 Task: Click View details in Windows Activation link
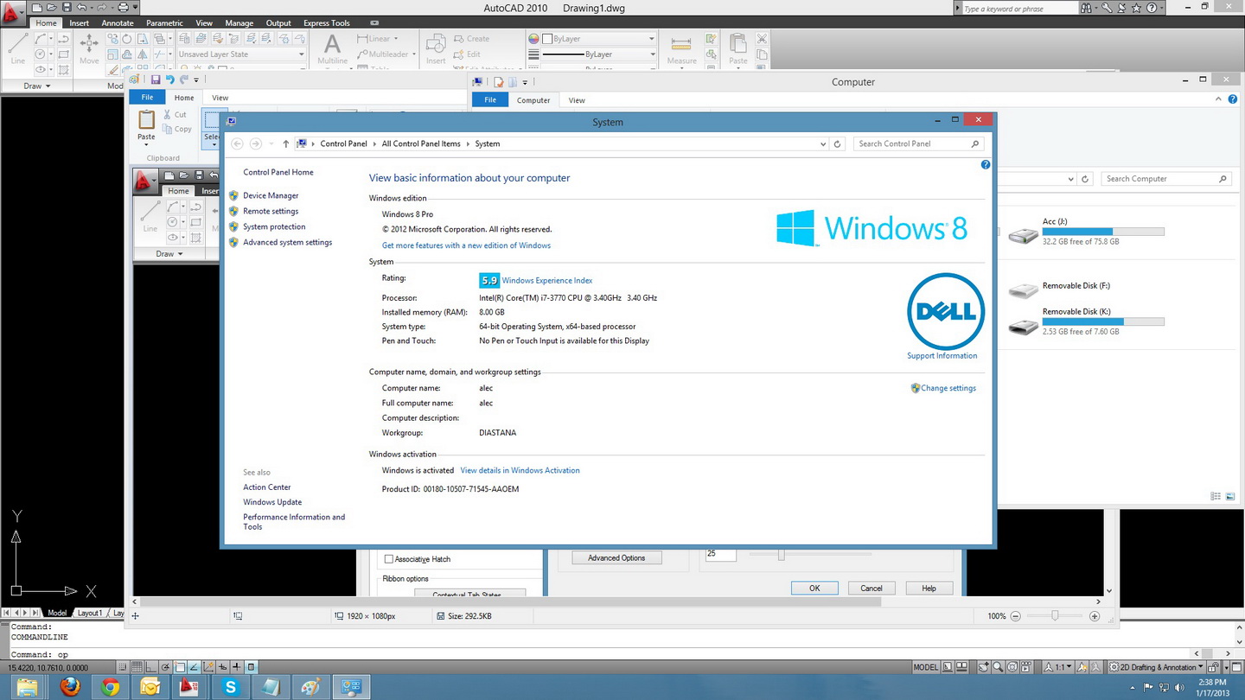[x=520, y=471]
